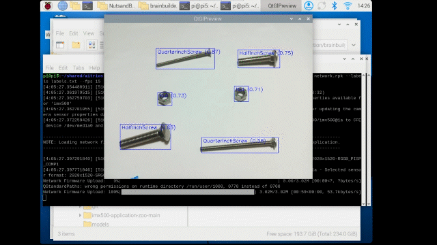The height and width of the screenshot is (245, 437).
Task: Click the HalfInchScrew (0.65) detection label
Action: (x=148, y=127)
